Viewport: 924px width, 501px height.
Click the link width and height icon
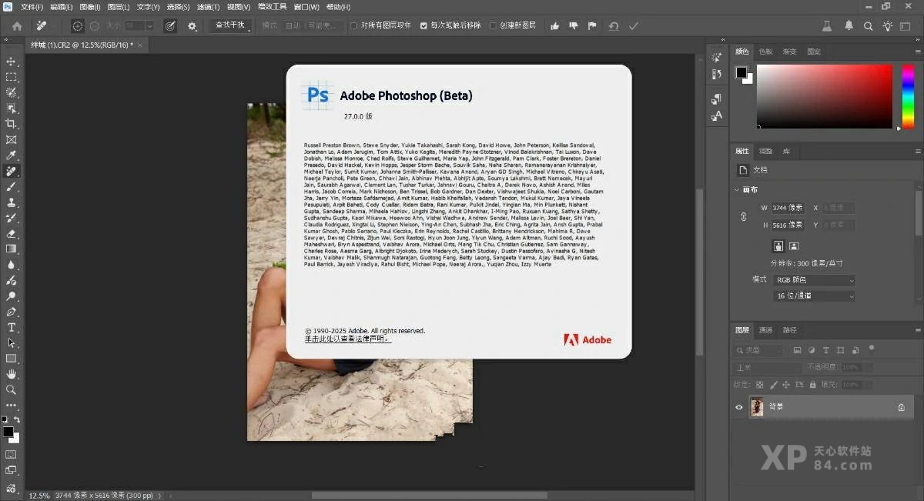point(743,217)
